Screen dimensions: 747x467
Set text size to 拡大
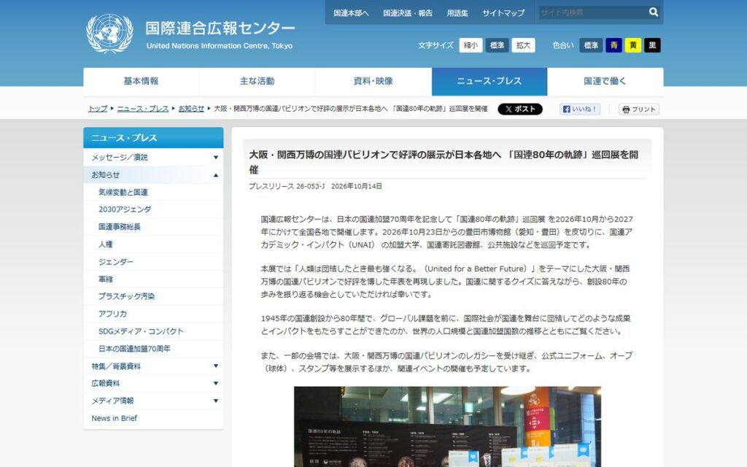(523, 45)
